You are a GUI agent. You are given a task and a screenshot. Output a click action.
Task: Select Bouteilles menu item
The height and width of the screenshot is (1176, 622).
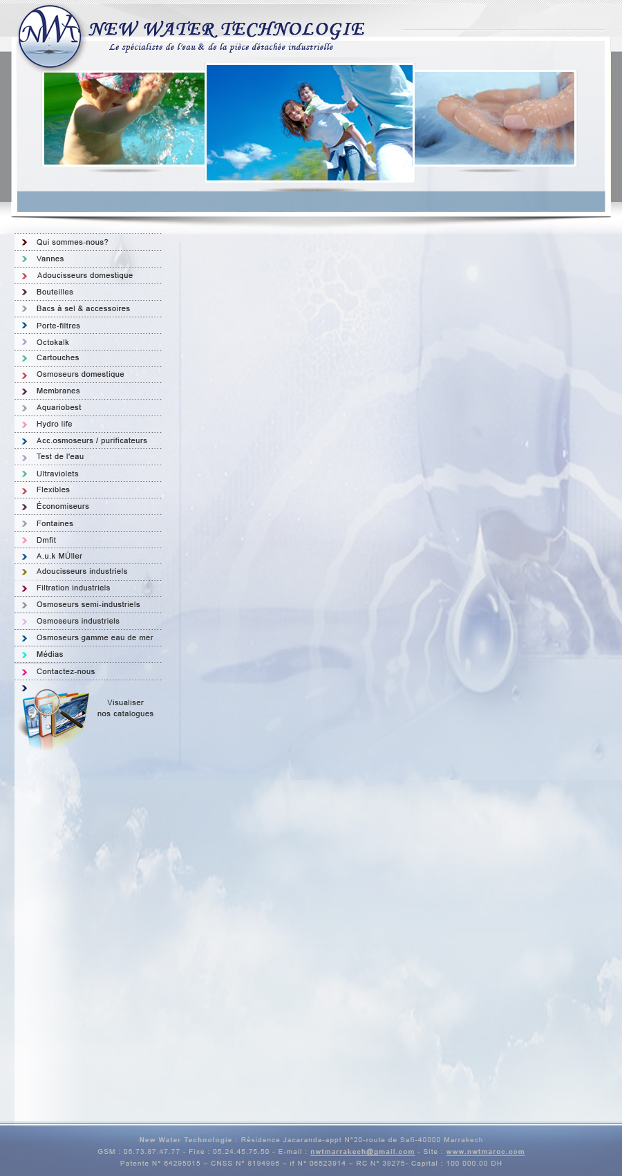pyautogui.click(x=55, y=292)
